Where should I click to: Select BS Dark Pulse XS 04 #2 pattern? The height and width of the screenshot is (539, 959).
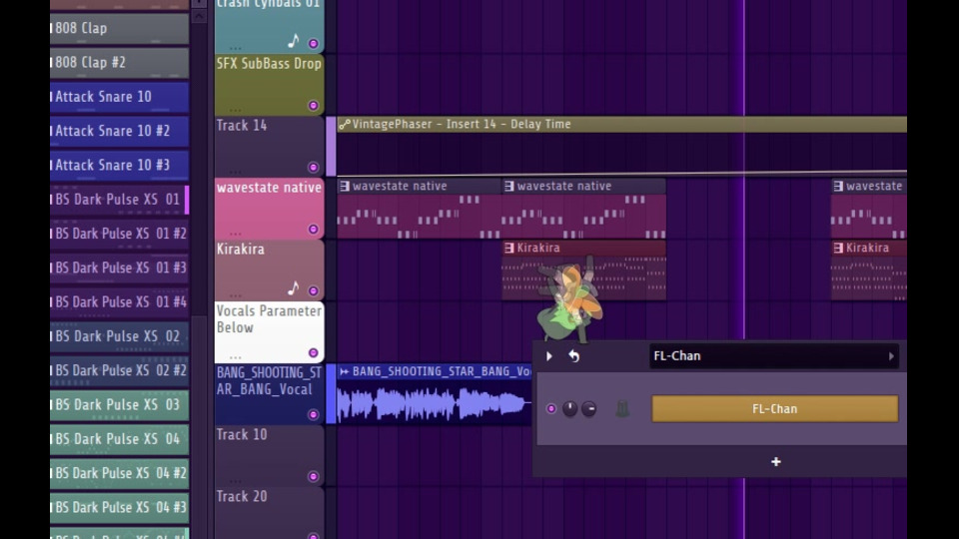coord(119,473)
